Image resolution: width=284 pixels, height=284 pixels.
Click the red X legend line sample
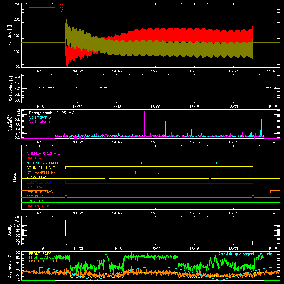[42, 7]
